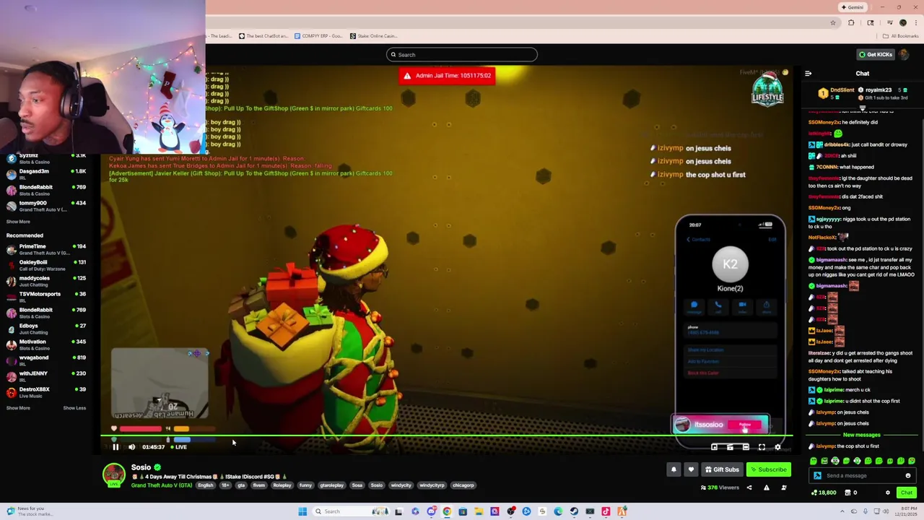Open video player settings gear

(x=777, y=447)
